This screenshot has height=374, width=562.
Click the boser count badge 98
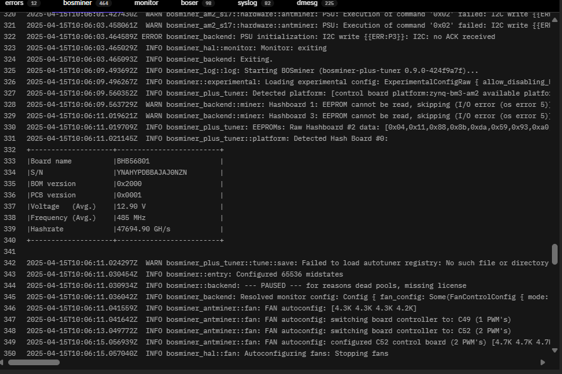(x=208, y=3)
